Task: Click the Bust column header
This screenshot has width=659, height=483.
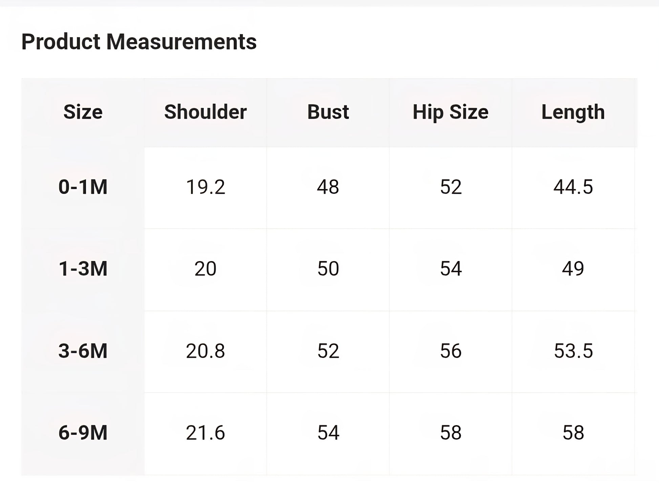Action: click(x=328, y=112)
